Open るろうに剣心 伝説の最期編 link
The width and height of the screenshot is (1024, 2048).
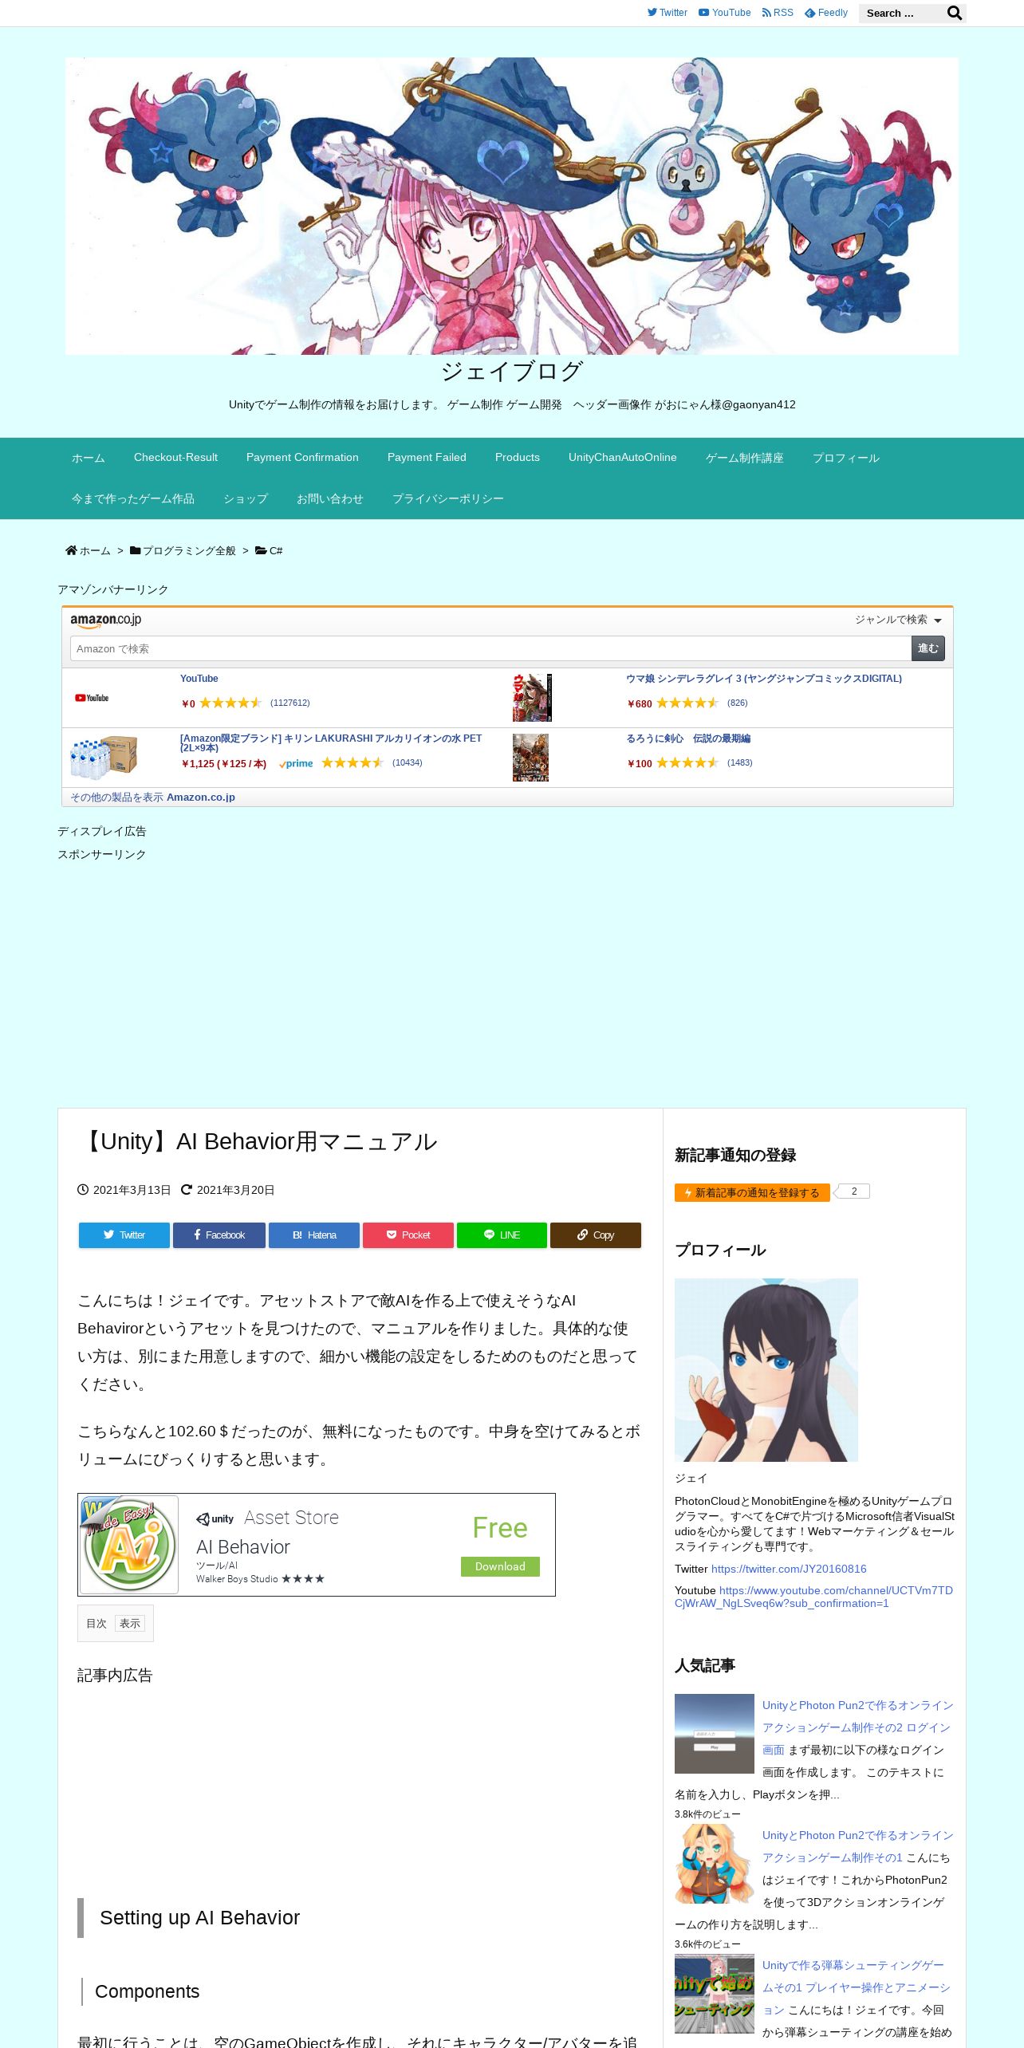pyautogui.click(x=688, y=738)
